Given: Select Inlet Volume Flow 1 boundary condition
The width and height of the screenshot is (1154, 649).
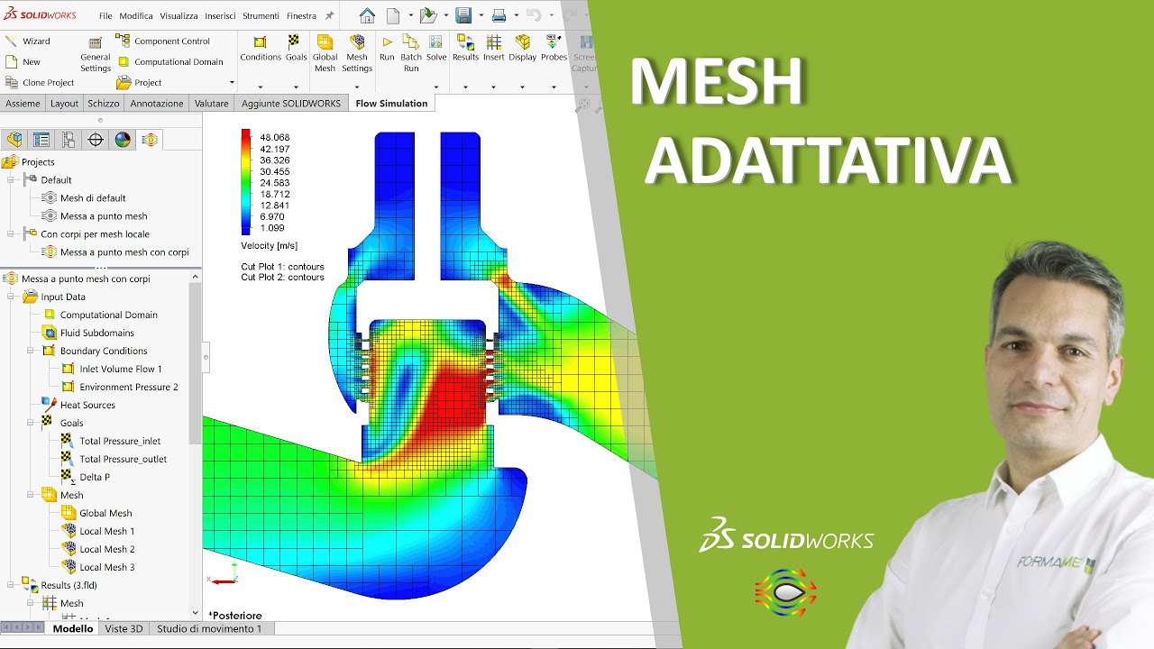Looking at the screenshot, I should (111, 369).
